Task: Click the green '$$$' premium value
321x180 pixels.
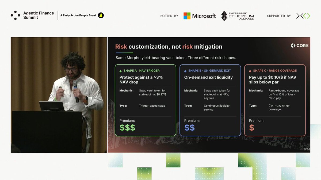Action: coord(127,128)
